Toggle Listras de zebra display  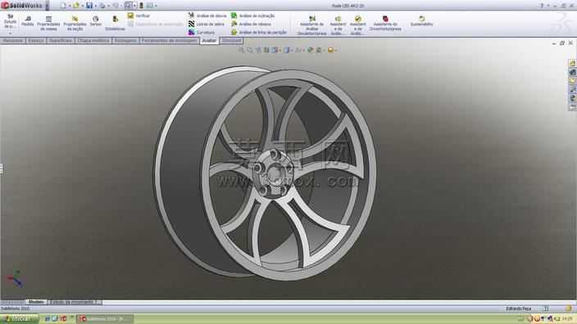tap(207, 24)
